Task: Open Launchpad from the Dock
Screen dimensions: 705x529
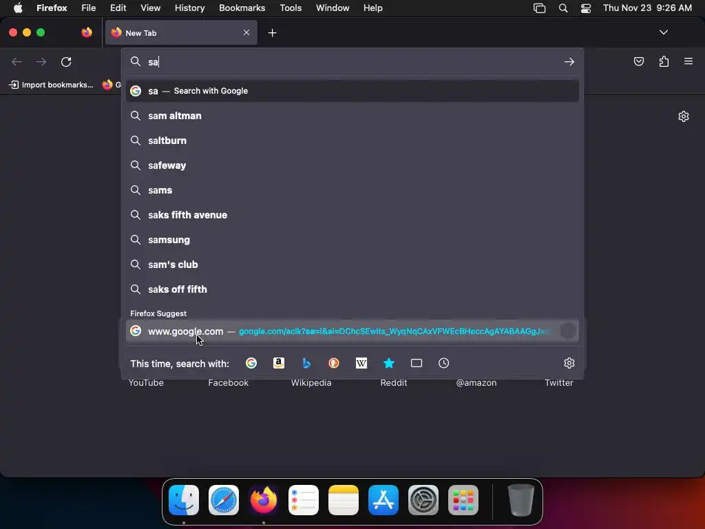Action: (463, 500)
